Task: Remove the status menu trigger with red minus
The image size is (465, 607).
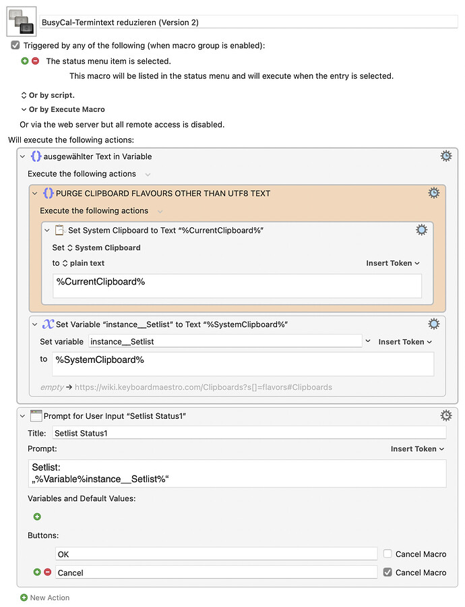Action: (x=36, y=61)
